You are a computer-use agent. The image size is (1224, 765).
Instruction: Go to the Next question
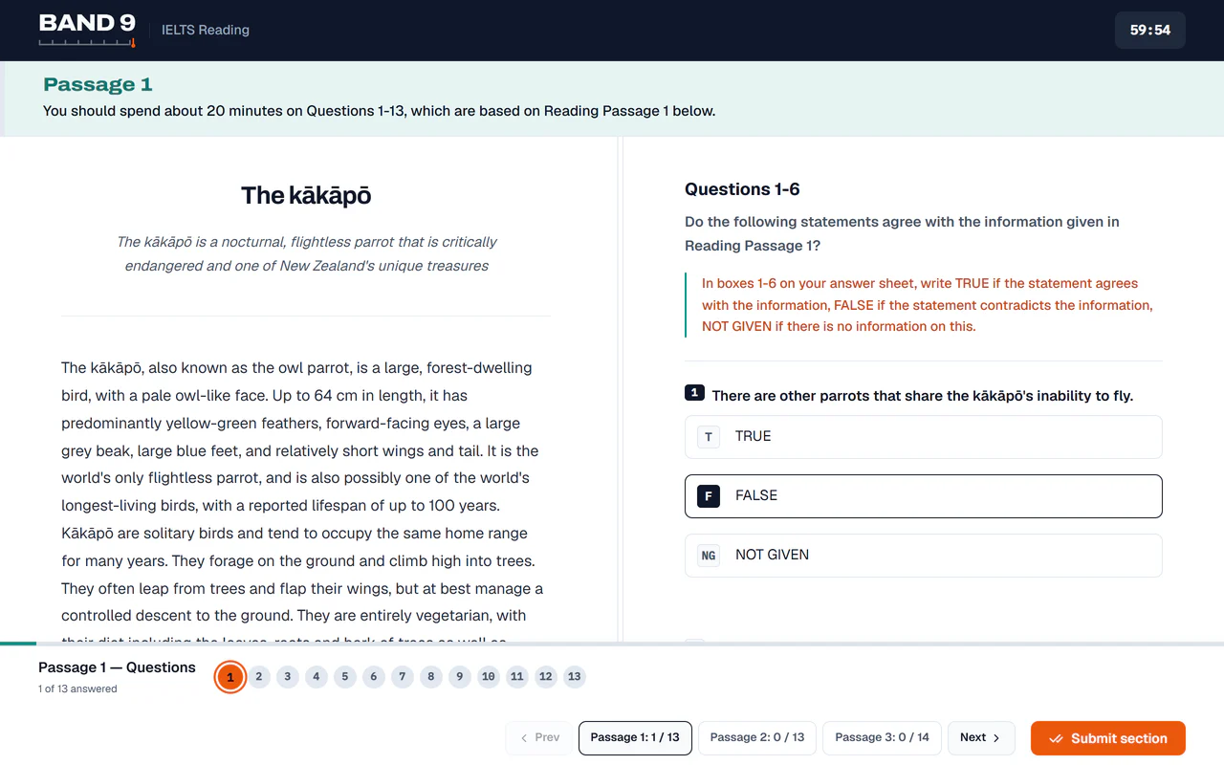(x=981, y=738)
